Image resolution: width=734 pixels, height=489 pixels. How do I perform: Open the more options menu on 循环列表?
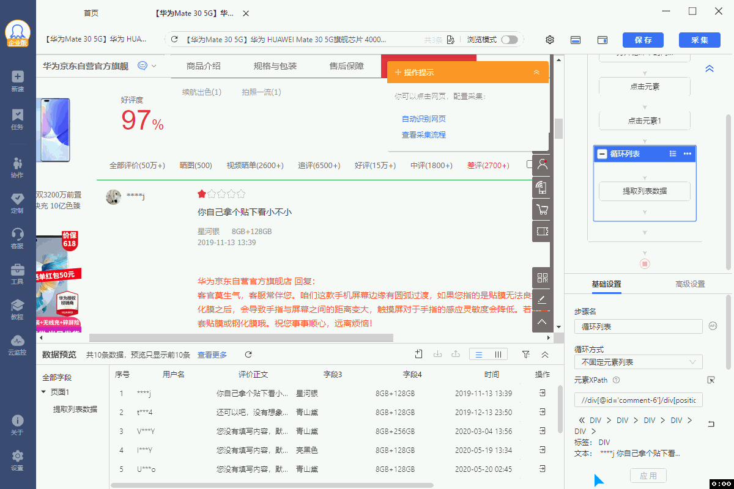pos(688,153)
